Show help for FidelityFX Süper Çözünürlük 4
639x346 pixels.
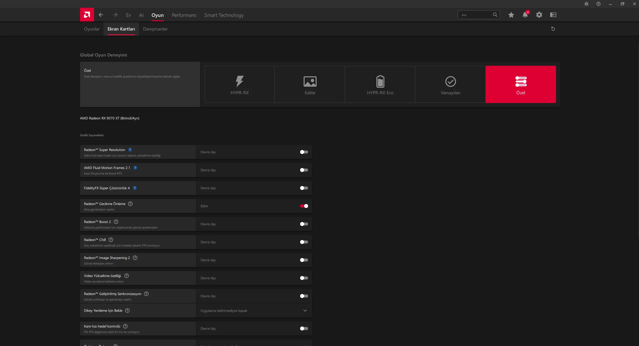pos(135,188)
